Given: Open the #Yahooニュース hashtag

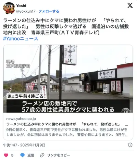Looking at the screenshot, I should [x=21, y=39].
